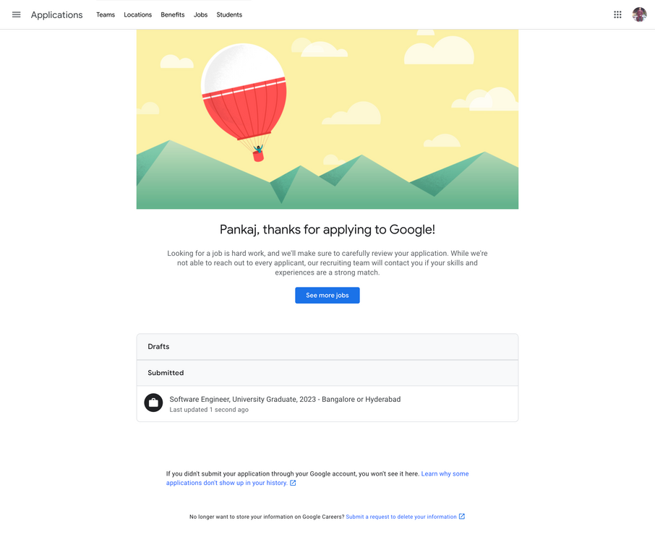Click the See more jobs button
The height and width of the screenshot is (550, 655).
click(x=327, y=296)
